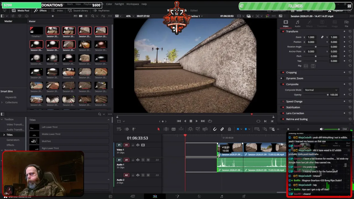Open the Color menu
Viewport: 354px width, 199px height.
pos(109,4)
